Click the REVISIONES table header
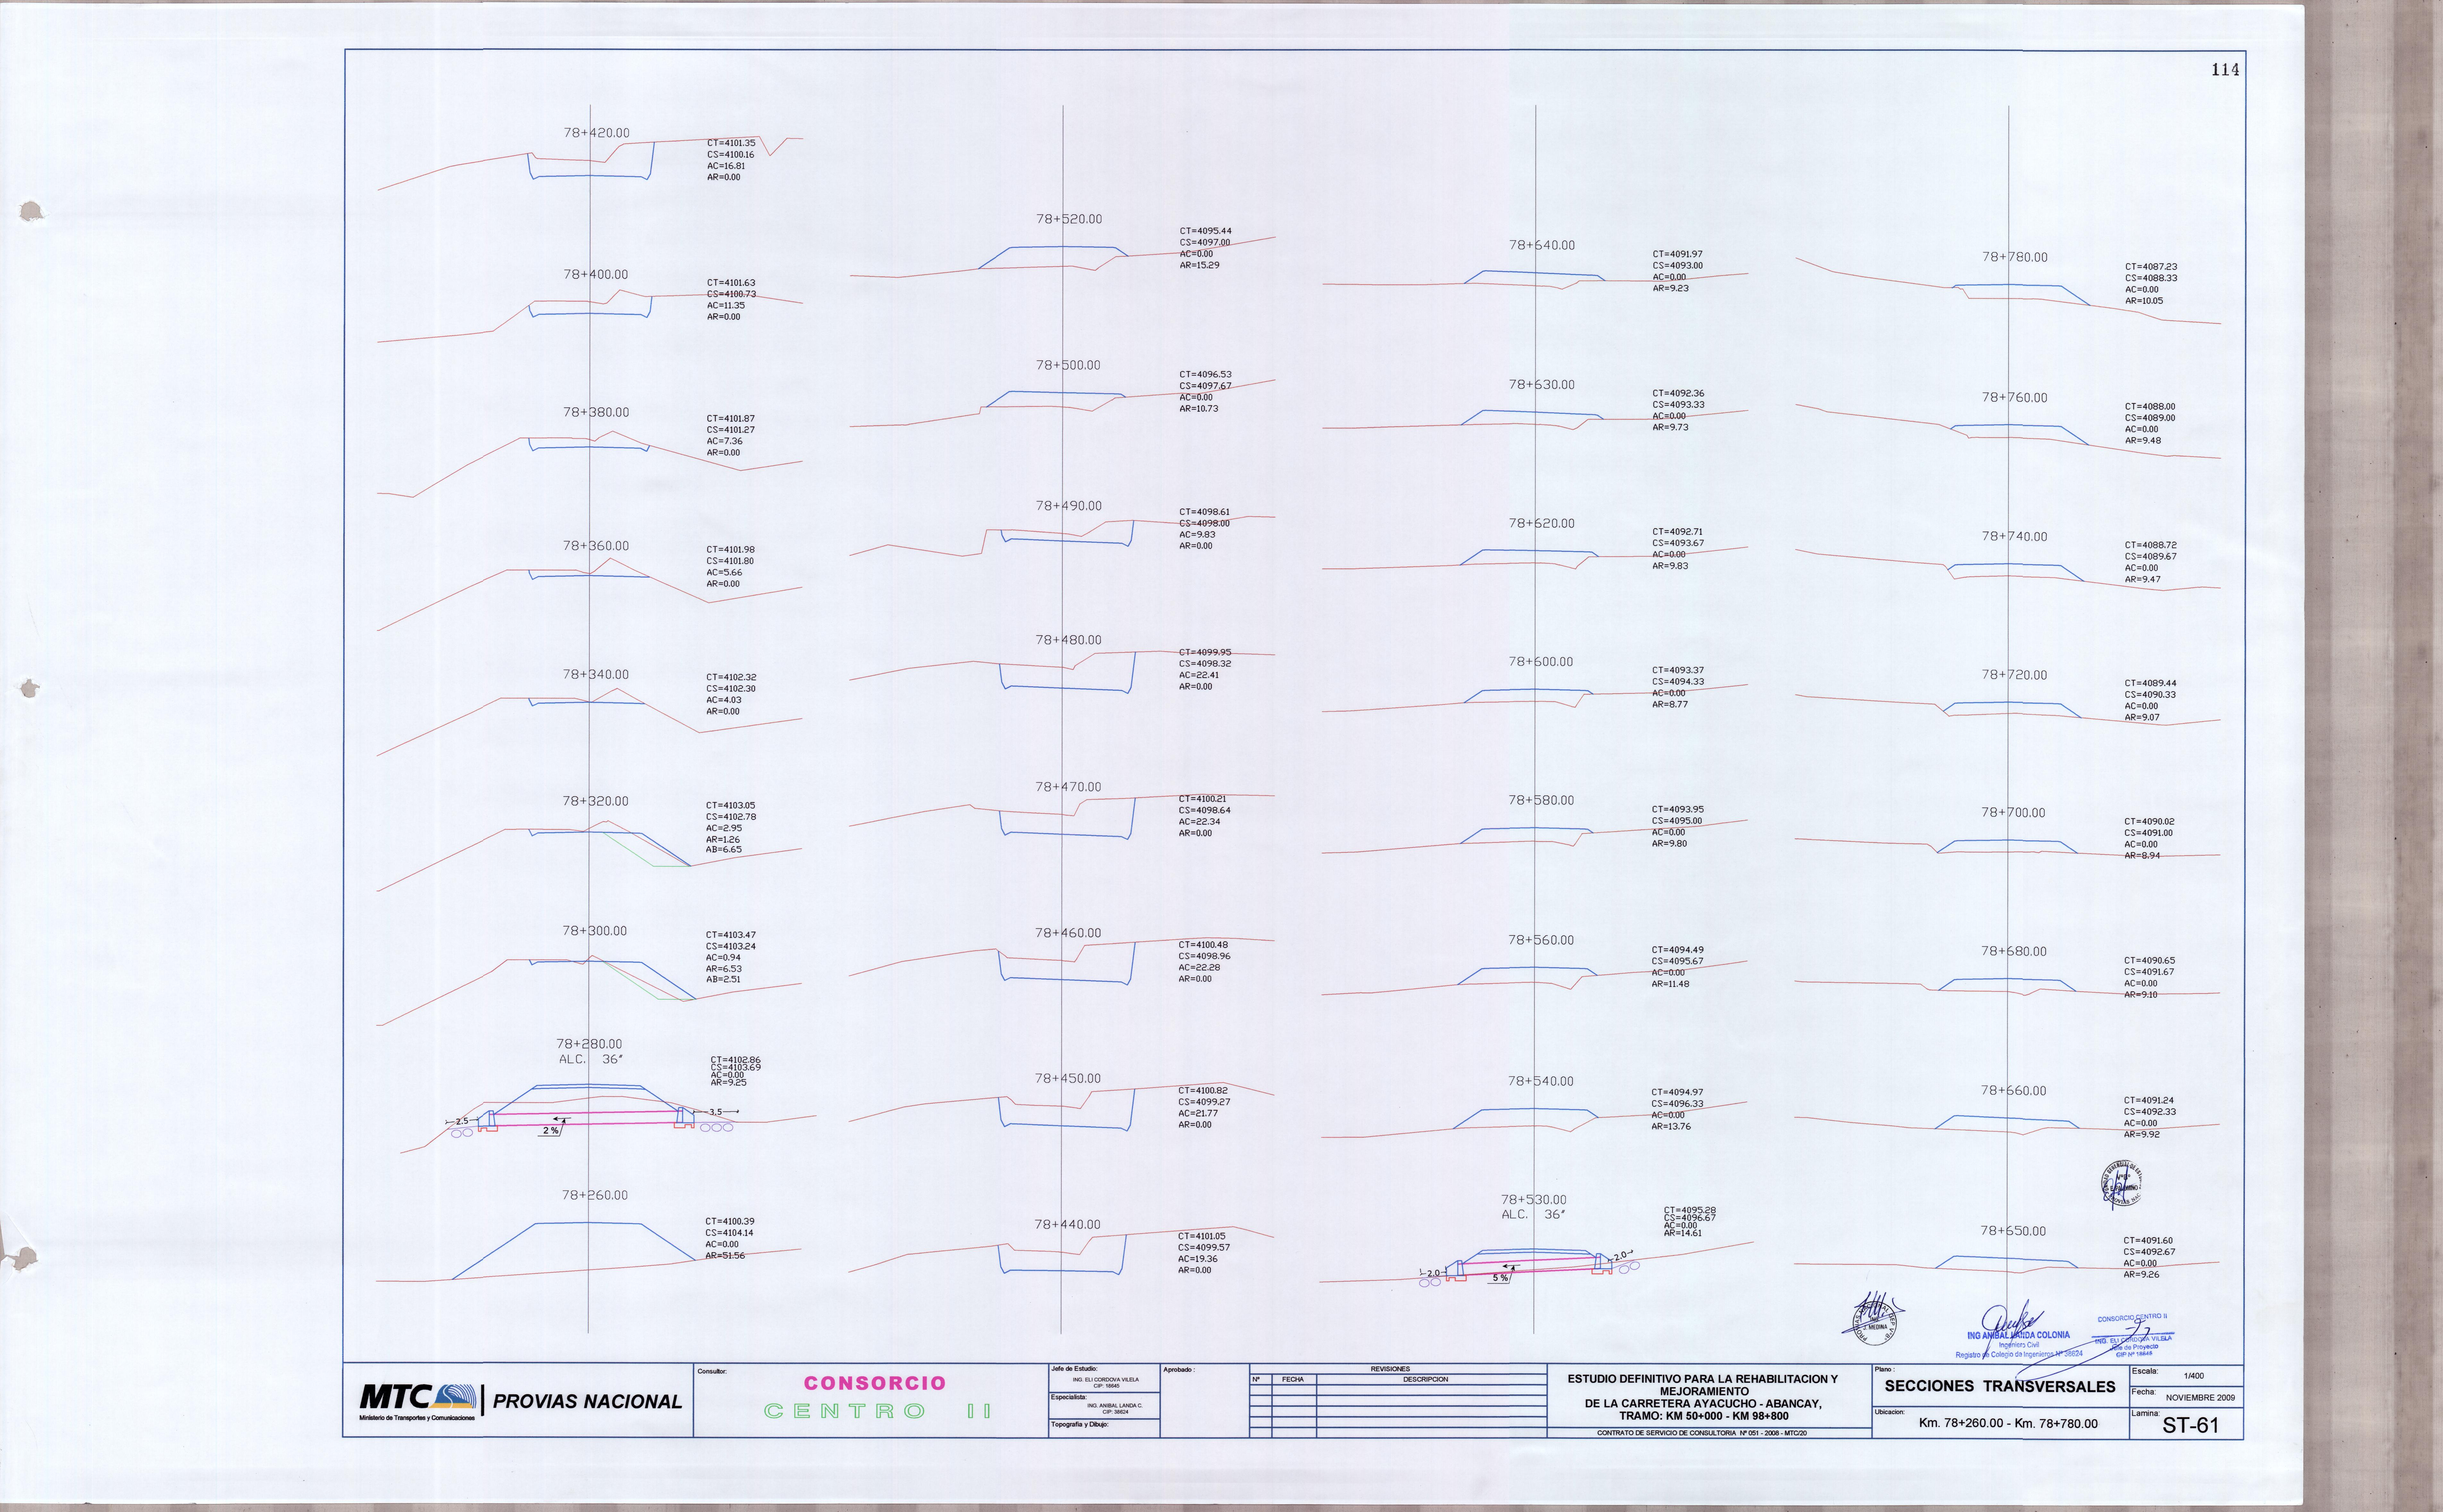The height and width of the screenshot is (1512, 2443). [1391, 1369]
